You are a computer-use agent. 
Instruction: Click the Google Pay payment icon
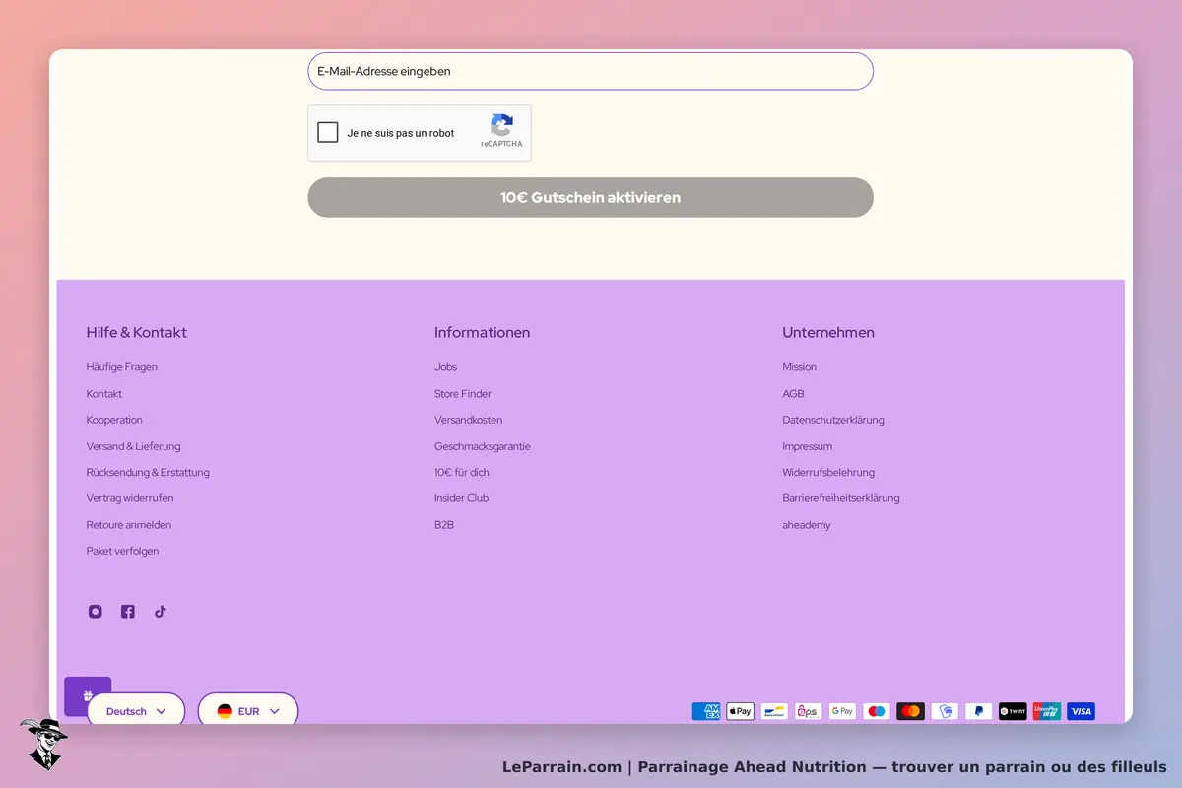pyautogui.click(x=842, y=711)
